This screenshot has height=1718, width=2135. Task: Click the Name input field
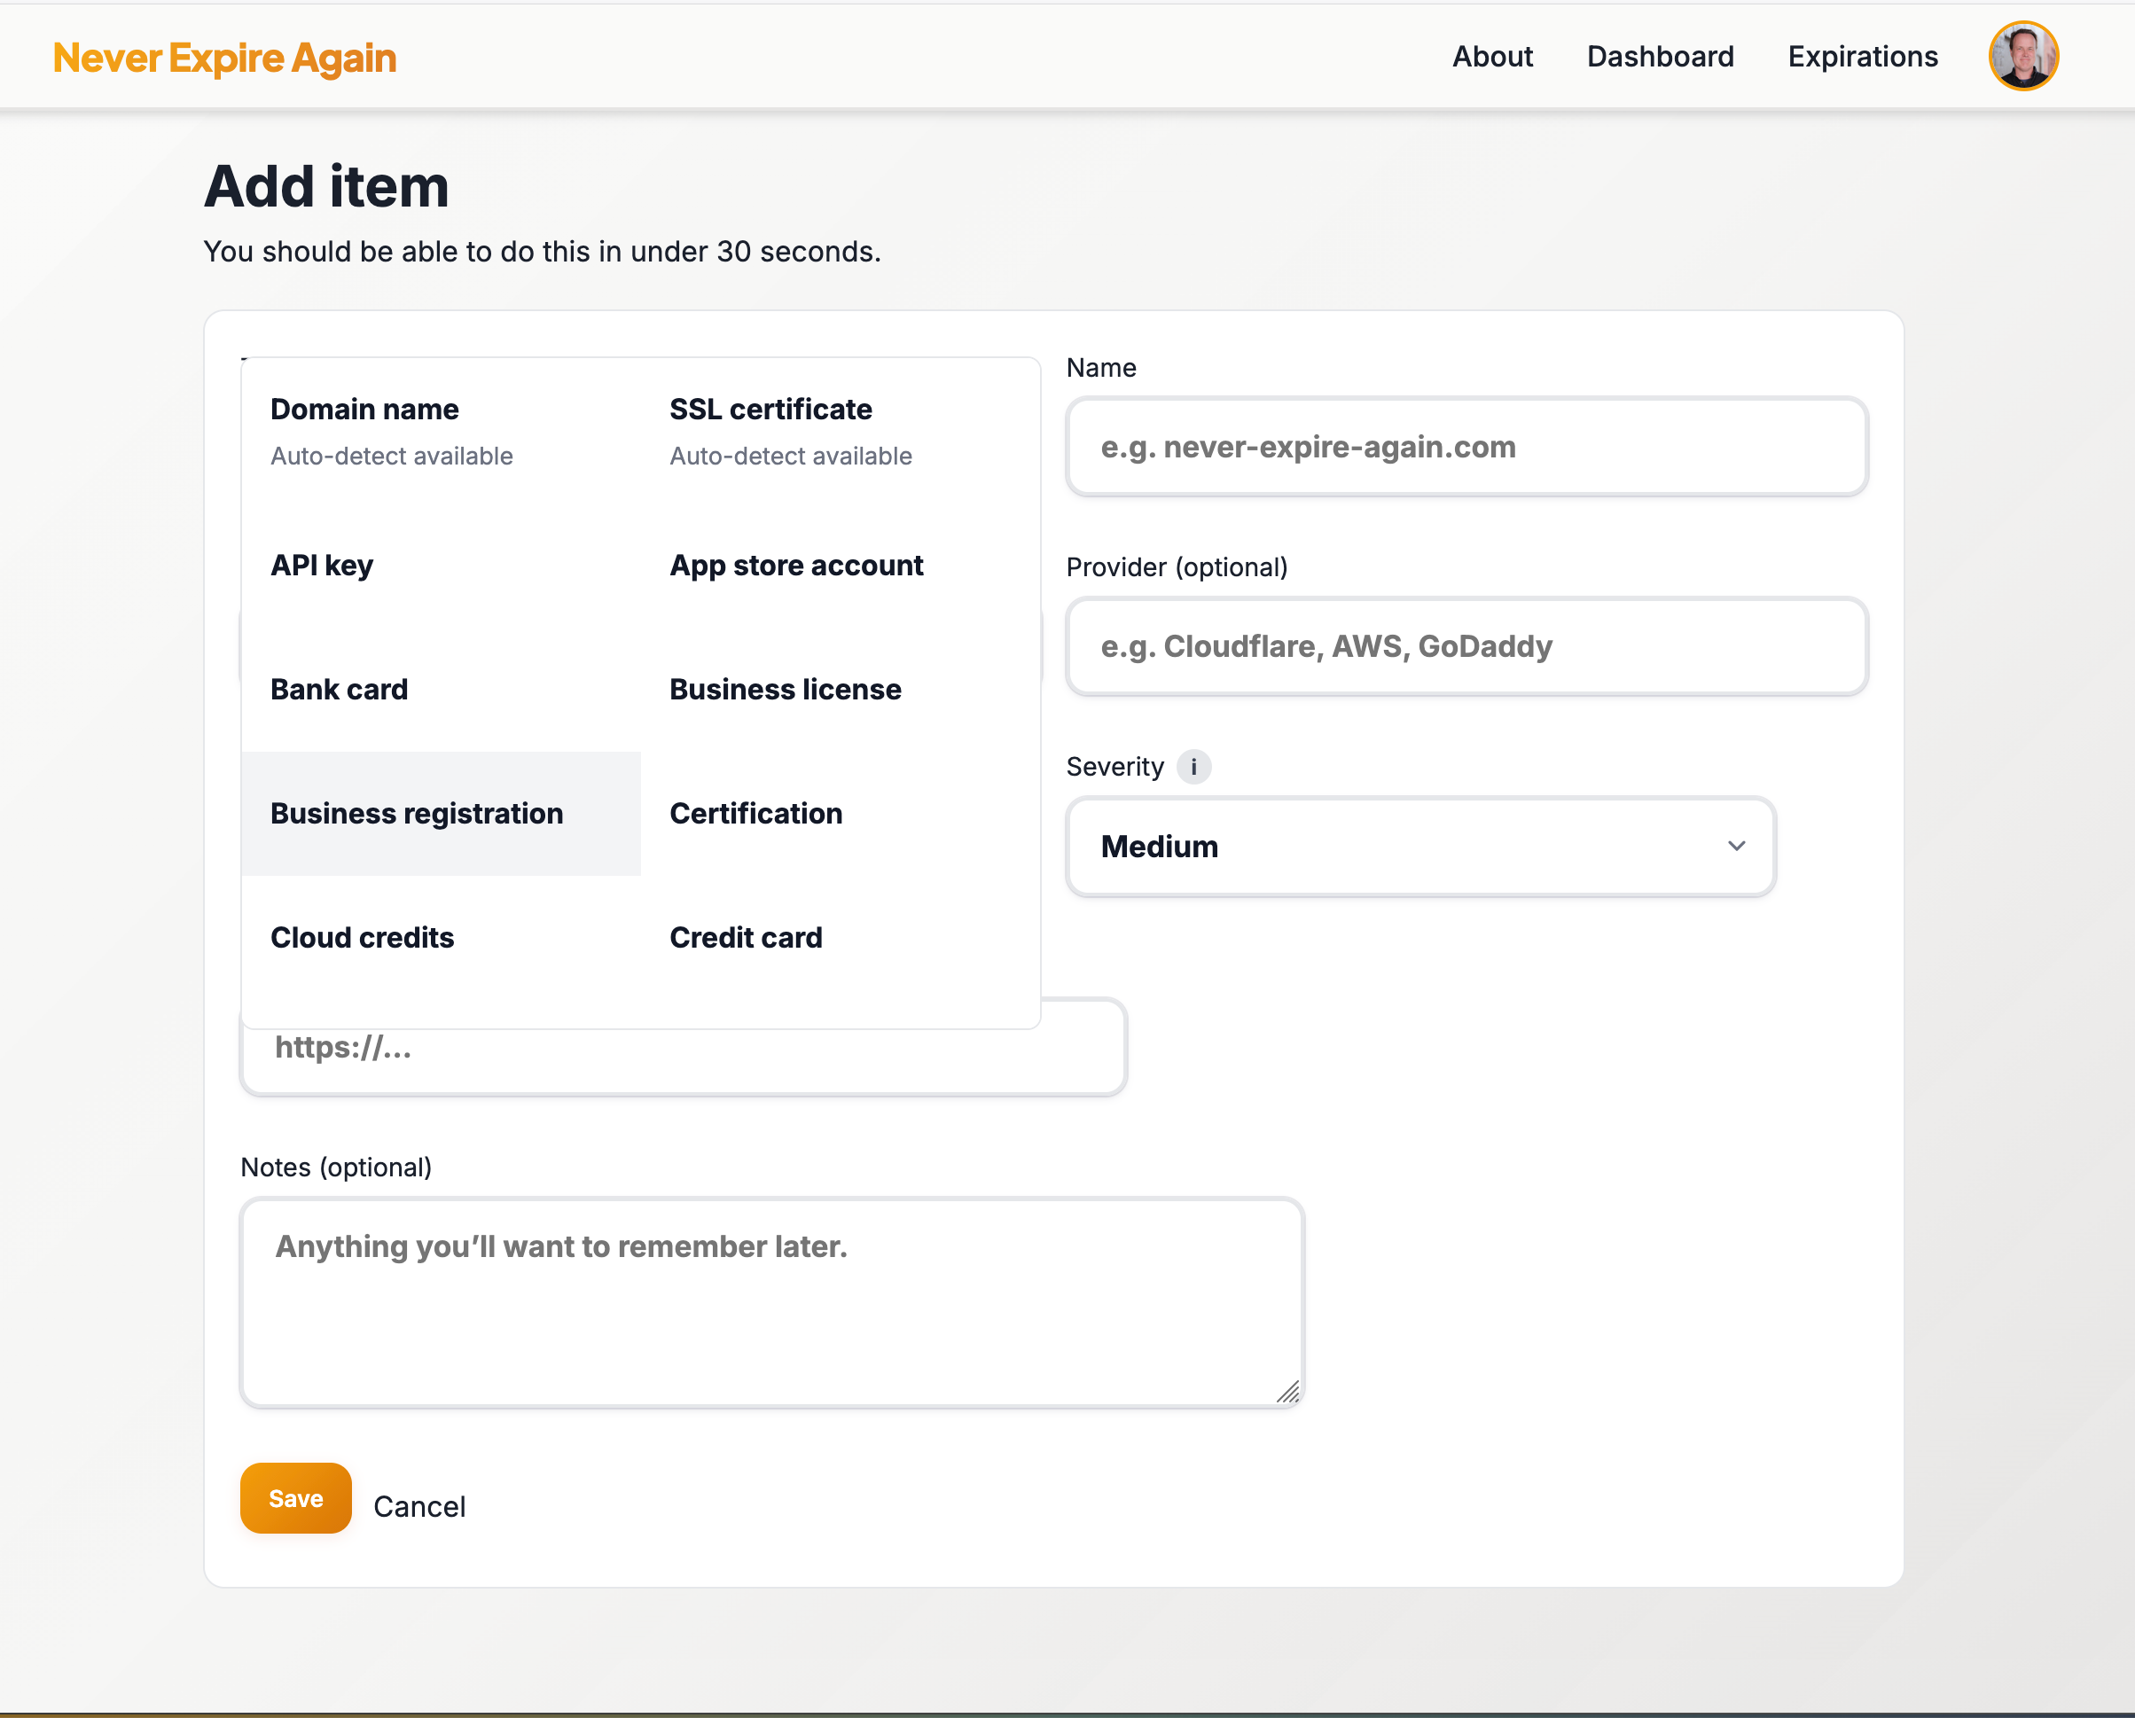click(x=1466, y=447)
